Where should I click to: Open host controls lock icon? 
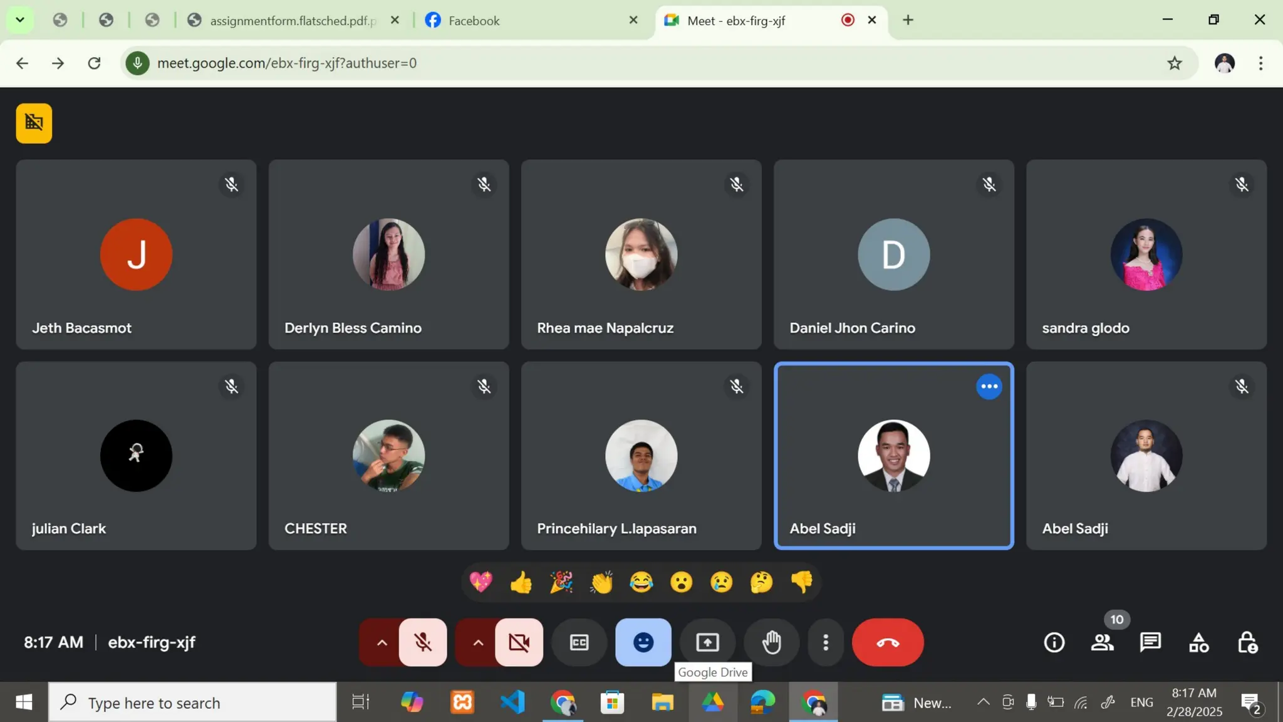pos(1247,642)
